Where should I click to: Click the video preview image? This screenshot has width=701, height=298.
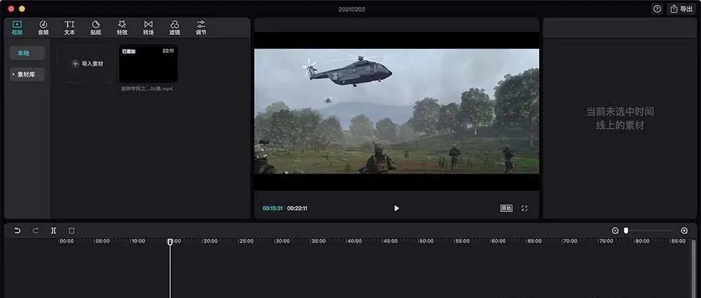[397, 111]
